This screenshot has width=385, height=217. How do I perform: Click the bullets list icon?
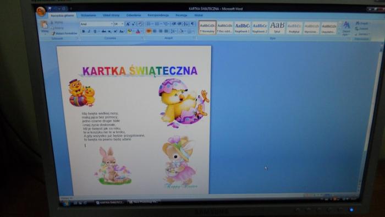point(148,24)
